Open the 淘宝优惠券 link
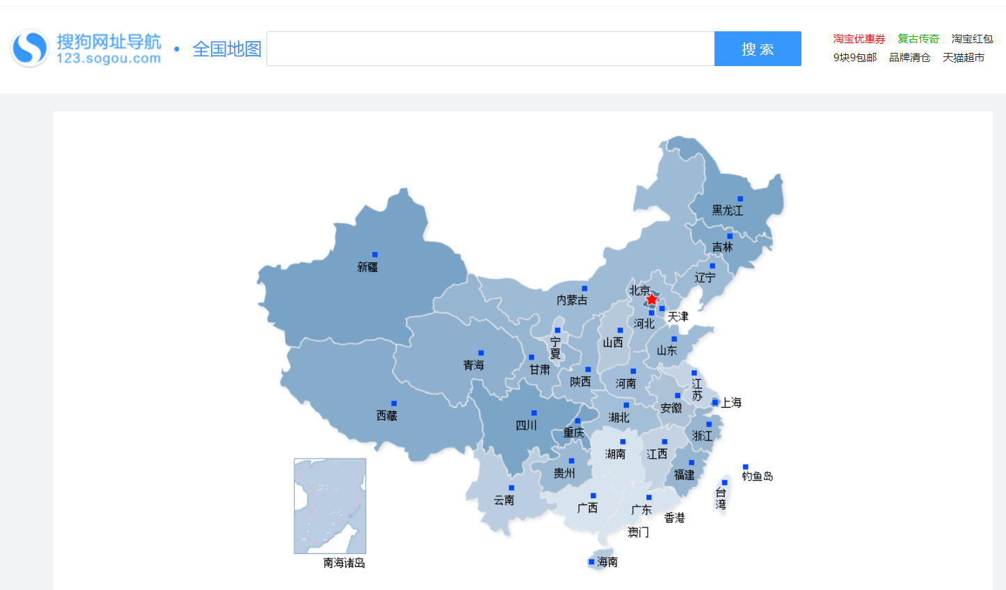 click(859, 39)
